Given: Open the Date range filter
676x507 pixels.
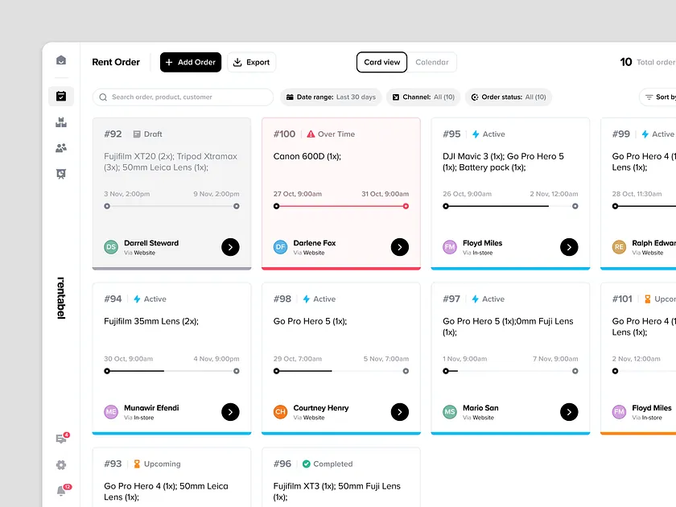Looking at the screenshot, I should point(331,97).
